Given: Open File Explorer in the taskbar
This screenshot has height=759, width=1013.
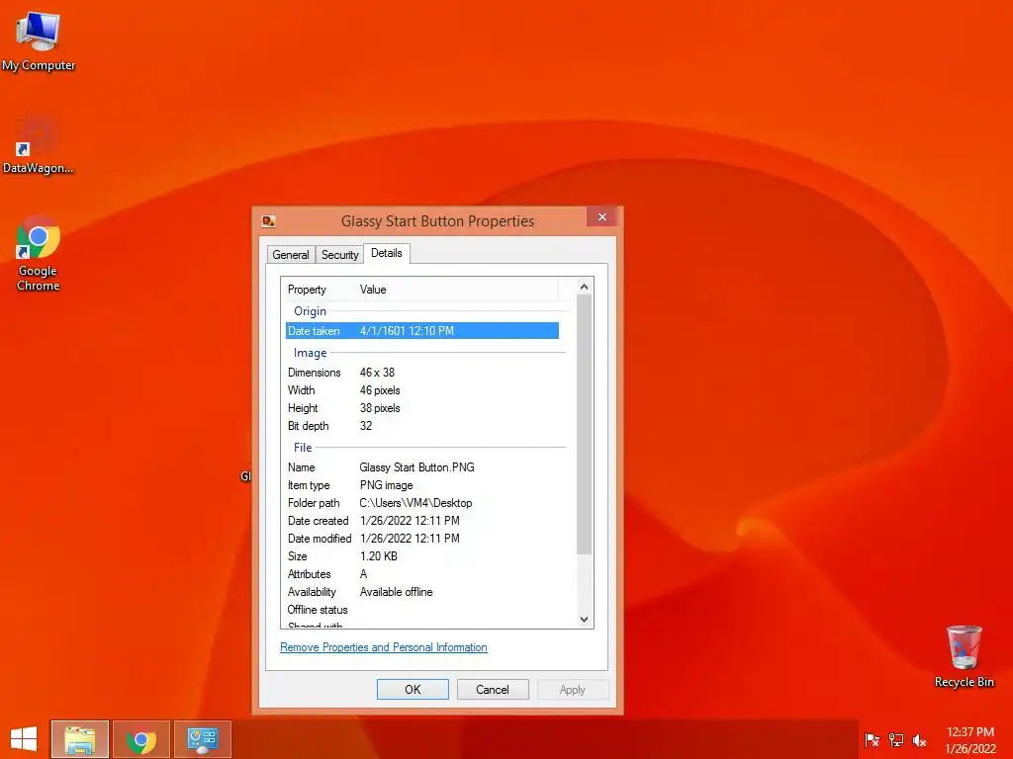Looking at the screenshot, I should [x=80, y=739].
